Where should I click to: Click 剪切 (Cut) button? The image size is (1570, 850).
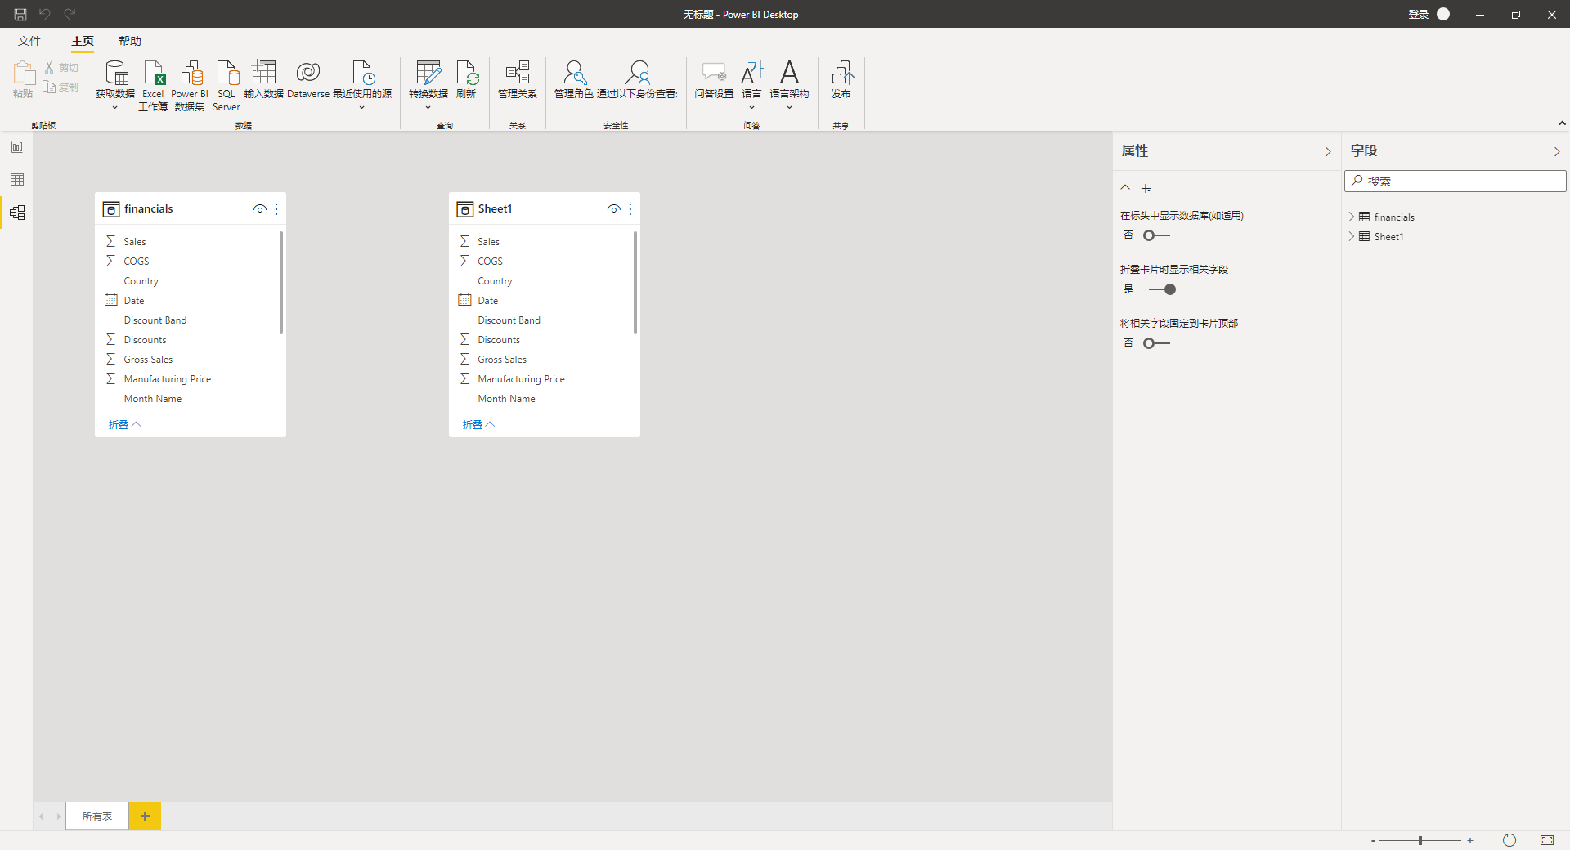62,68
